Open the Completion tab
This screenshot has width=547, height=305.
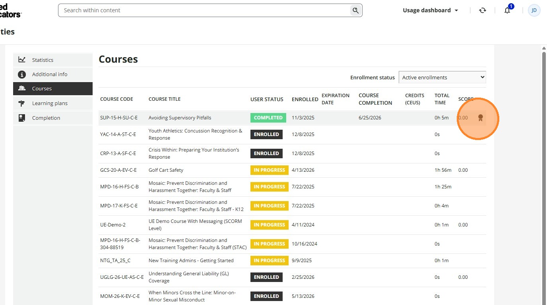(x=53, y=118)
